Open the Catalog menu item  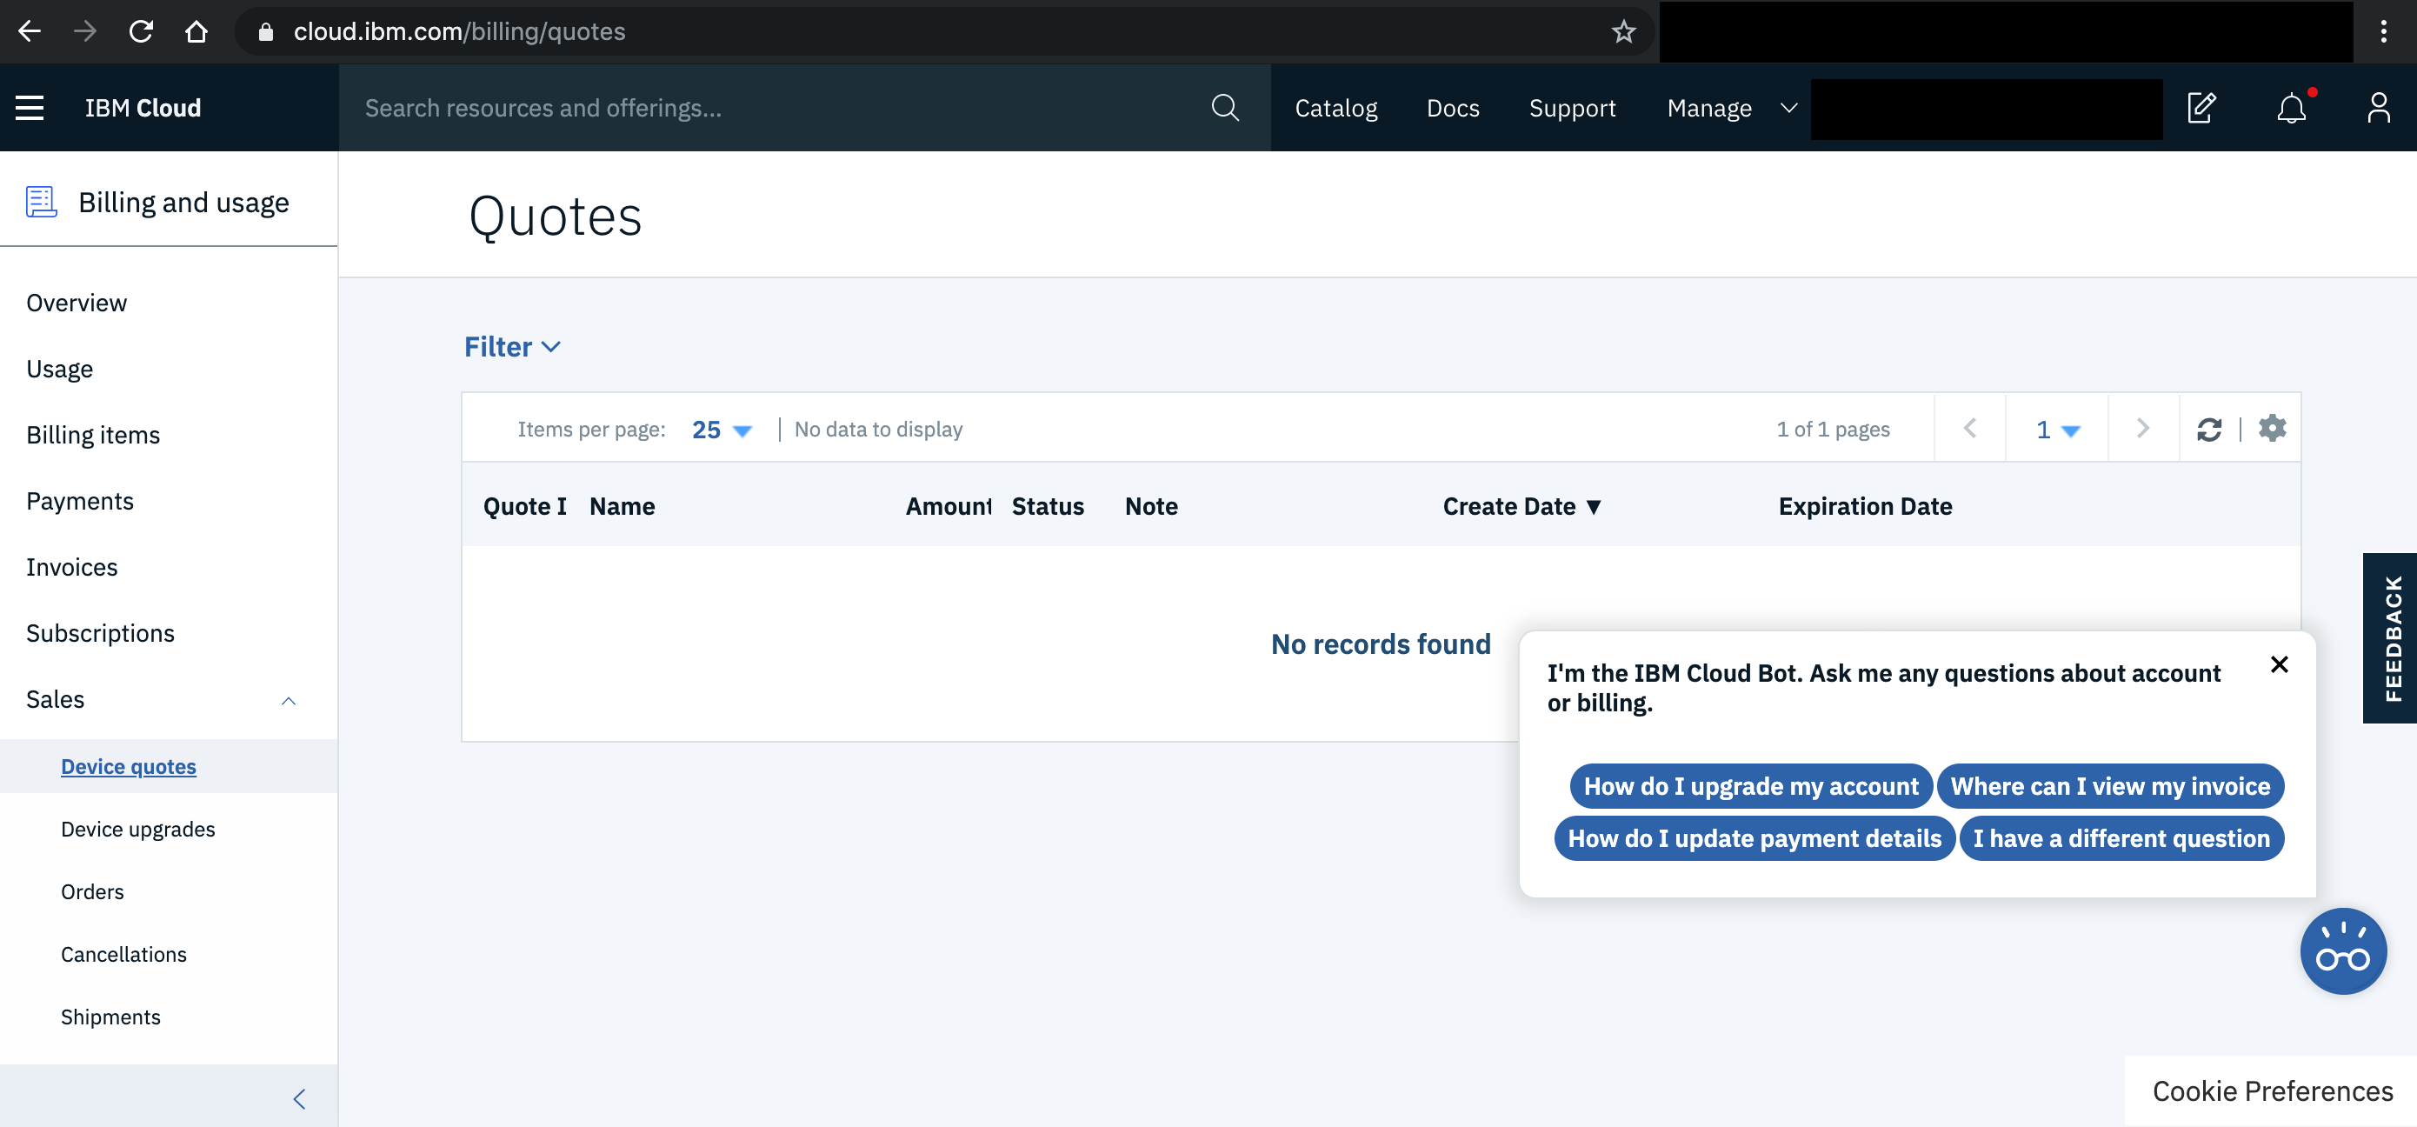pyautogui.click(x=1336, y=108)
